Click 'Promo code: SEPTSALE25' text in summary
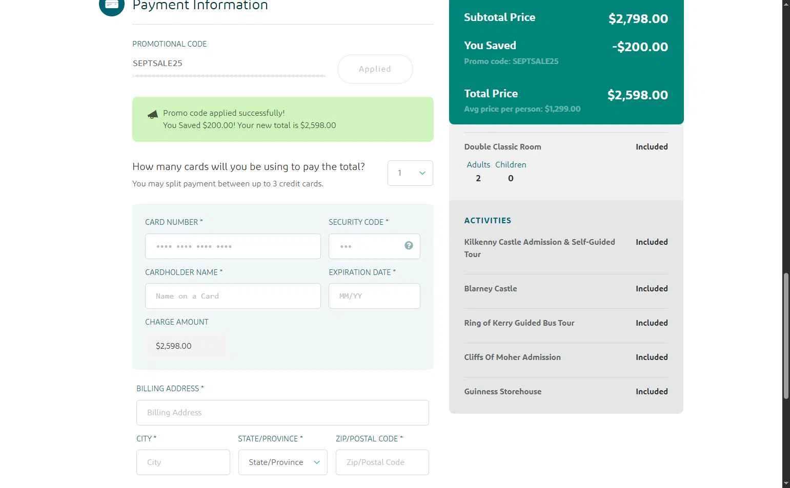Viewport: 790px width, 488px height. coord(511,61)
